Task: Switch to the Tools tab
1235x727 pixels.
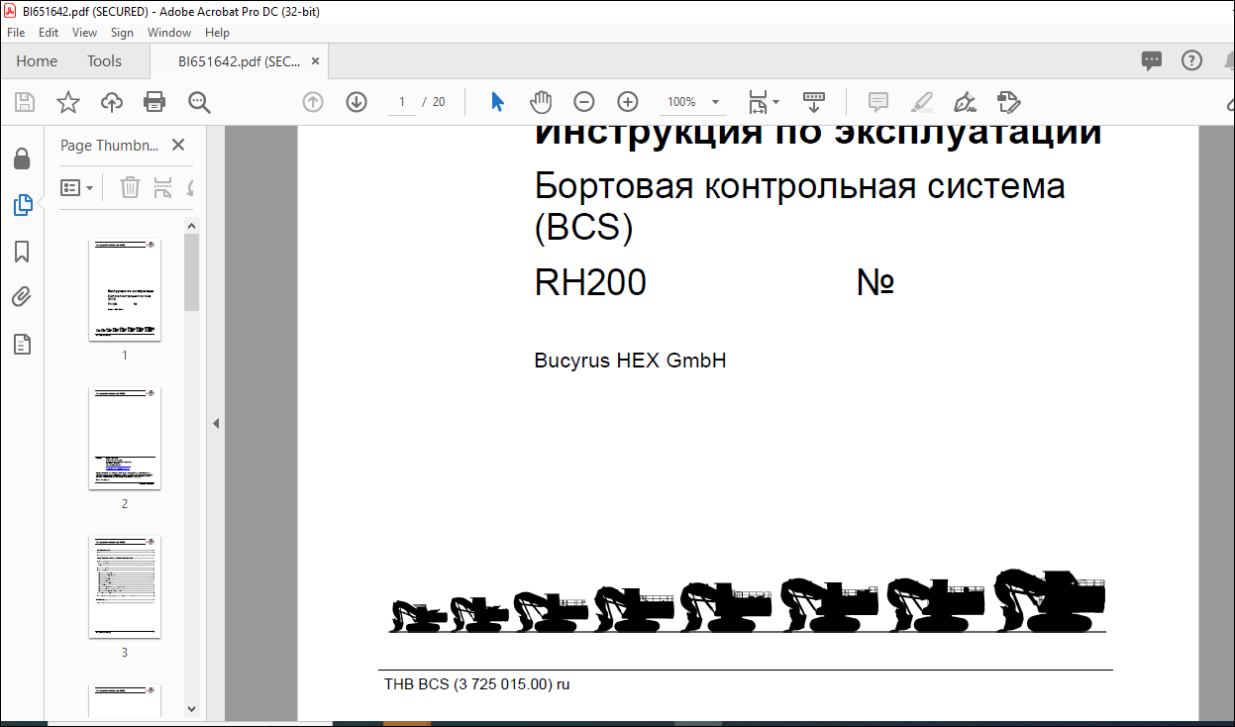Action: [x=104, y=61]
